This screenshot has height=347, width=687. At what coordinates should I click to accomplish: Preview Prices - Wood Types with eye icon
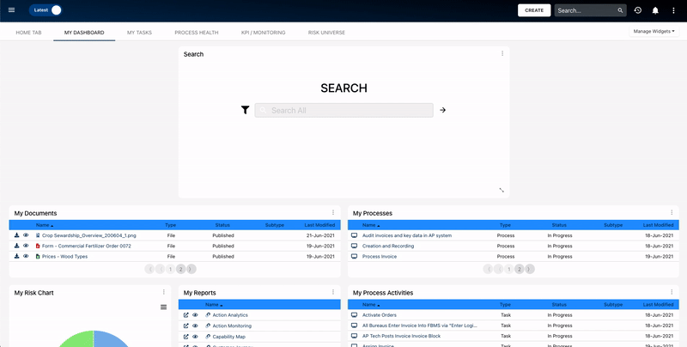26,256
